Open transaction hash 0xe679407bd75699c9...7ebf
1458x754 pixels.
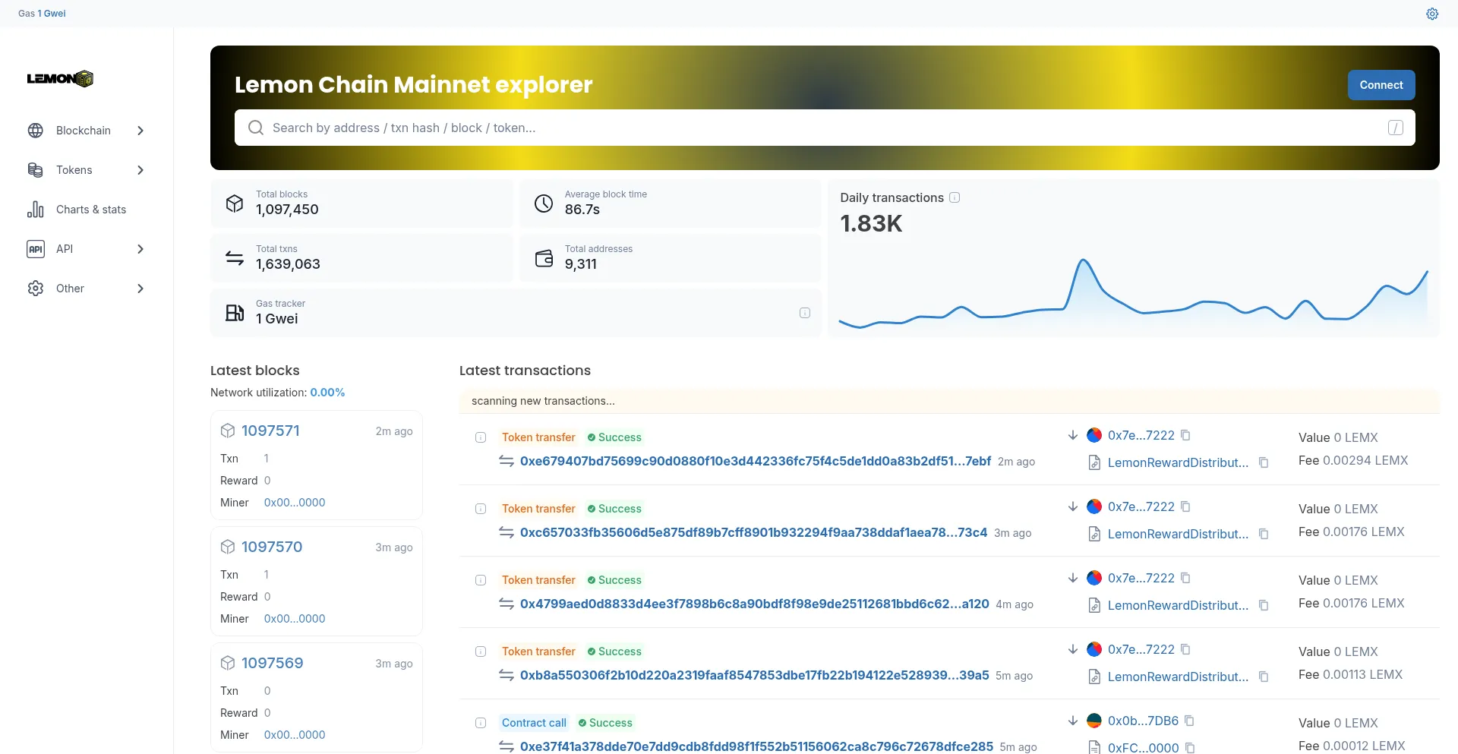pos(756,461)
